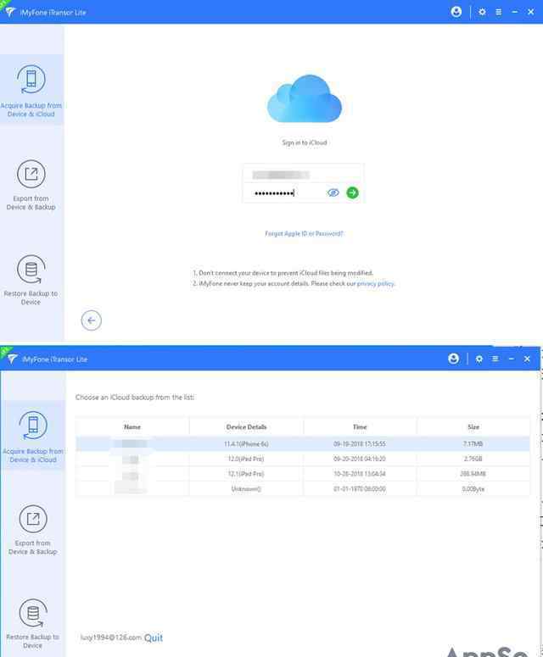Viewport: 543px width, 657px height.
Task: Close the backup list window
Action: coord(527,359)
